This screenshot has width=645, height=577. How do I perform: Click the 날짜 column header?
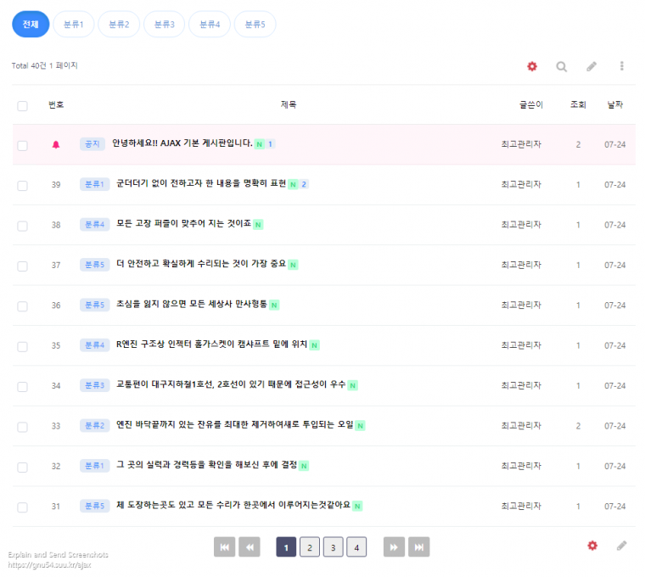click(615, 104)
